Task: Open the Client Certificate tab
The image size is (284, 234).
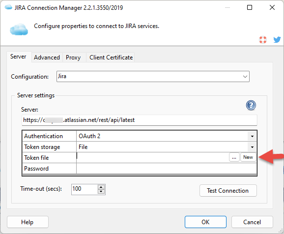Action: 111,58
